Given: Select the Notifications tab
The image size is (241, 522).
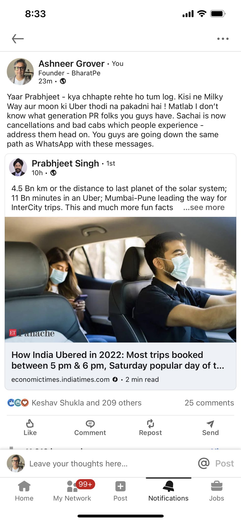Looking at the screenshot, I should [168, 491].
